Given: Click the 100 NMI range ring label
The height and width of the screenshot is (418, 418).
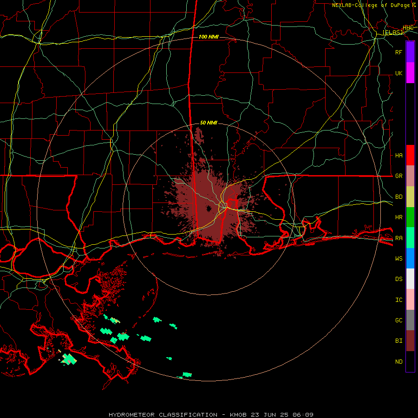Looking at the screenshot, I should 209,37.
